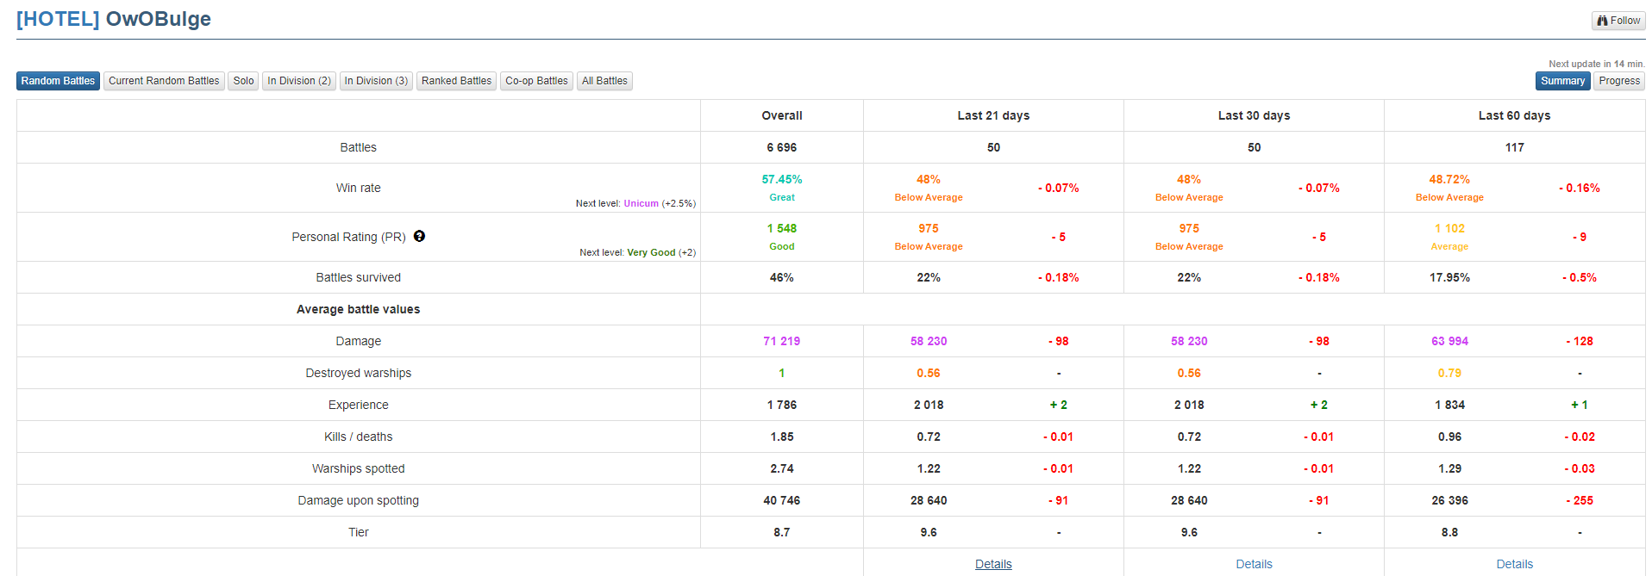Click the overall PR value 1 548
This screenshot has width=1652, height=576.
(x=782, y=228)
